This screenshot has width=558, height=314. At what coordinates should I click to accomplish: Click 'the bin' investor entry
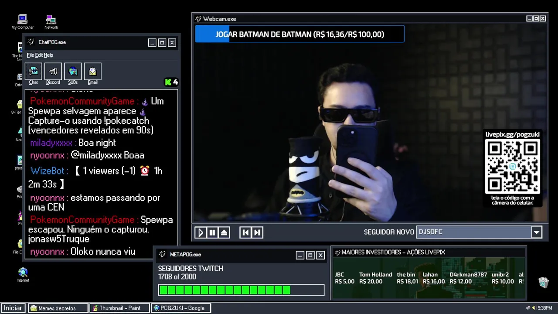tap(407, 278)
